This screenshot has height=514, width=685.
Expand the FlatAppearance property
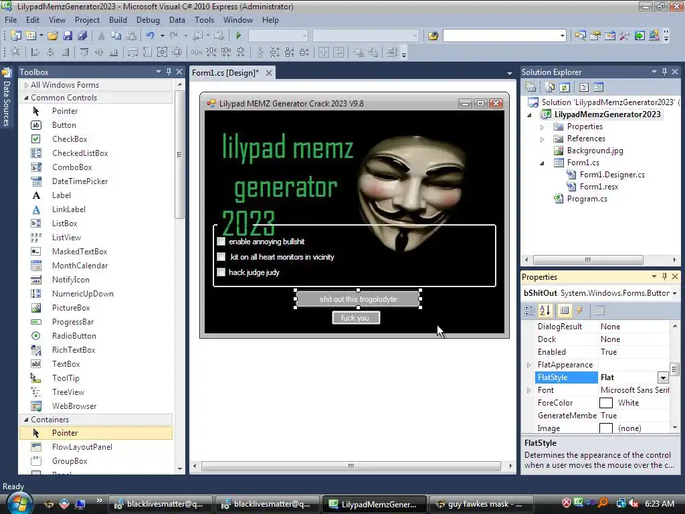point(529,365)
